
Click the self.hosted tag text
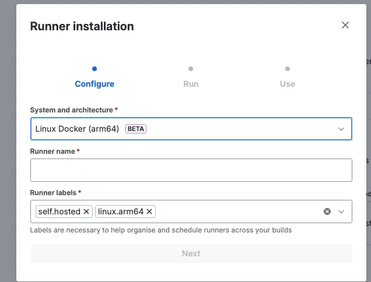(x=59, y=211)
